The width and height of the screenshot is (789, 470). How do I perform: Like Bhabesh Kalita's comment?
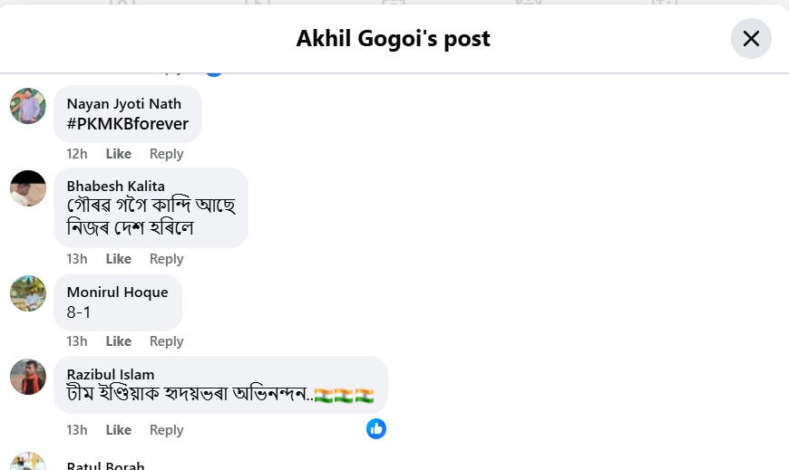tap(118, 259)
